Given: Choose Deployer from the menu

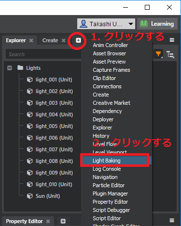Looking at the screenshot, I should [103, 119].
